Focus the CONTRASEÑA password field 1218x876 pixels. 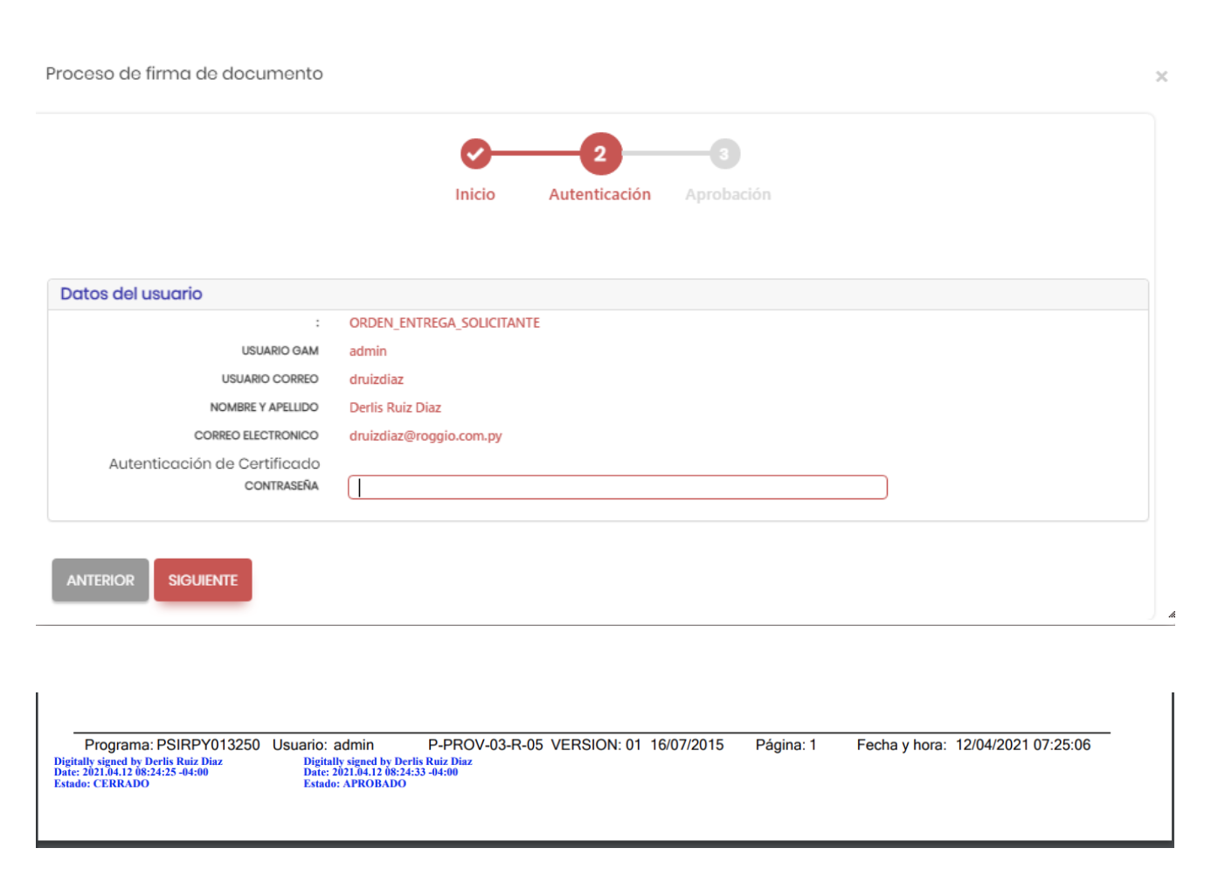pyautogui.click(x=617, y=487)
